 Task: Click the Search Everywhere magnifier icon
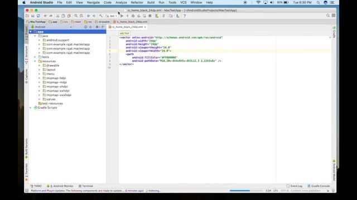pos(328,16)
